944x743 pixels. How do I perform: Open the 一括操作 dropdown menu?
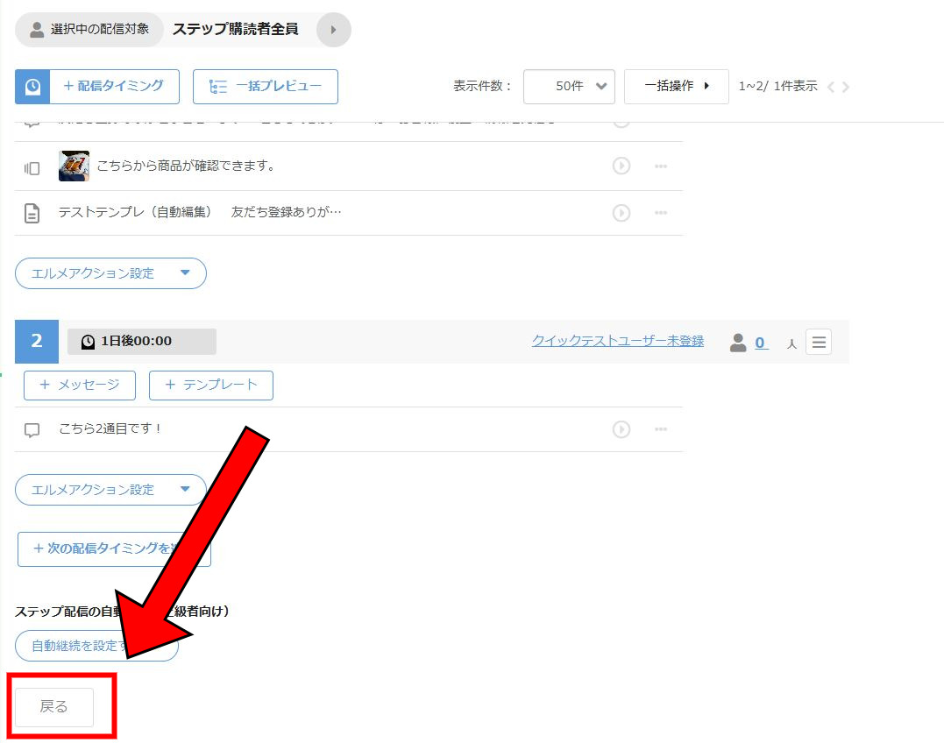click(676, 87)
